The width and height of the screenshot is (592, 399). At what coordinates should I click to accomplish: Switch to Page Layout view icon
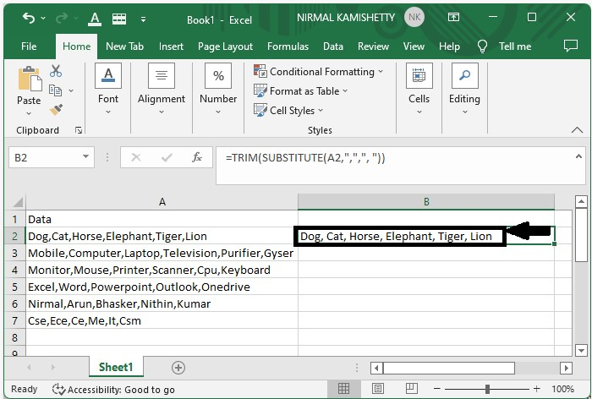(x=377, y=388)
